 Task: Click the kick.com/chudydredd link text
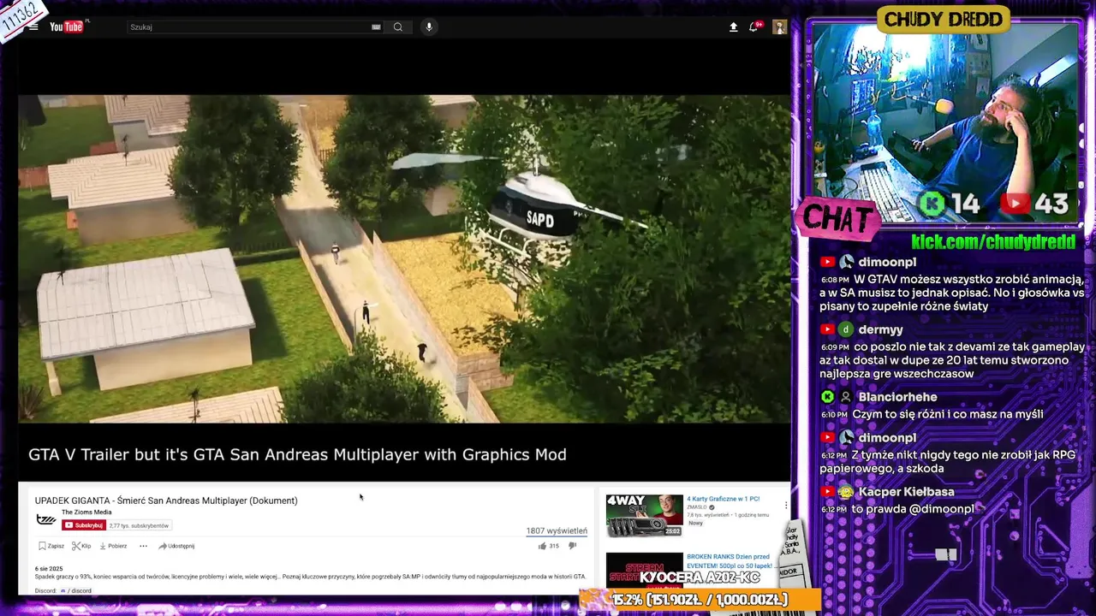994,242
